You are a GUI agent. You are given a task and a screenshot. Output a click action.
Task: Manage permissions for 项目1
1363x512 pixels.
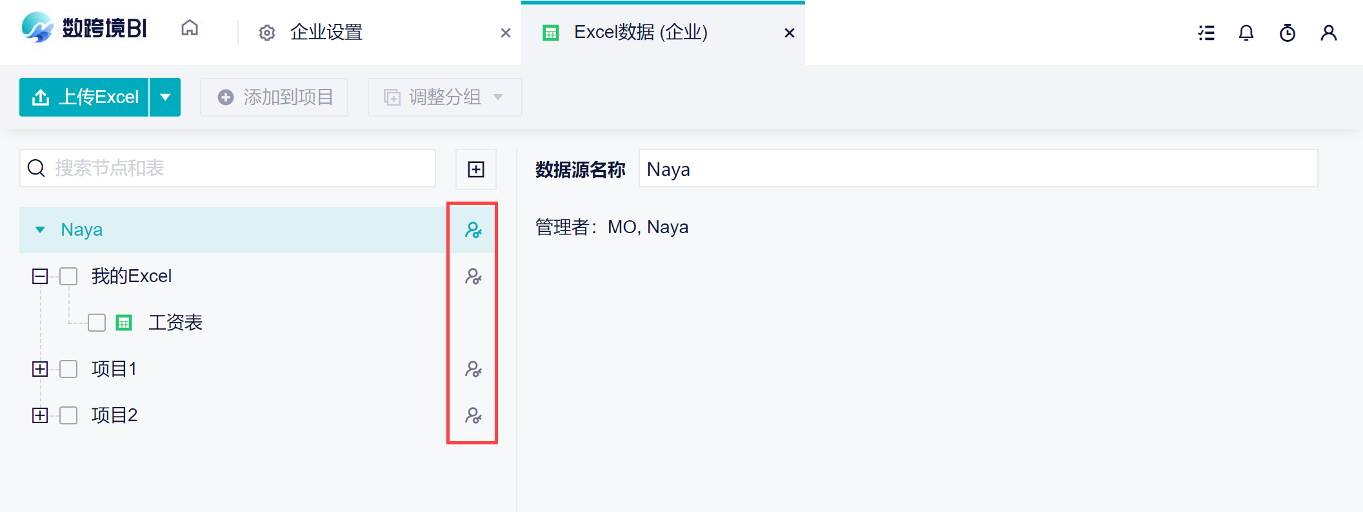pos(473,369)
